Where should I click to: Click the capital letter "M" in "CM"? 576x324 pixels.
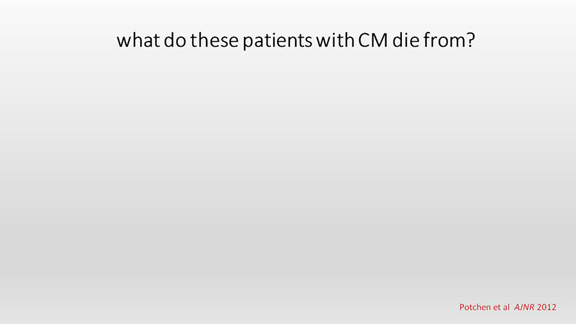click(x=380, y=40)
